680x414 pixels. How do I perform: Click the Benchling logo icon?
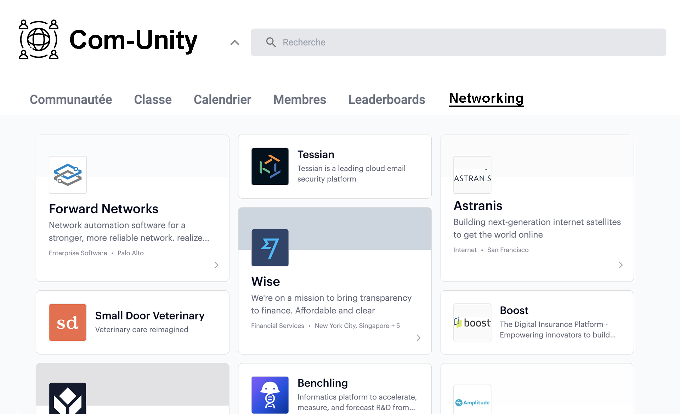point(270,395)
